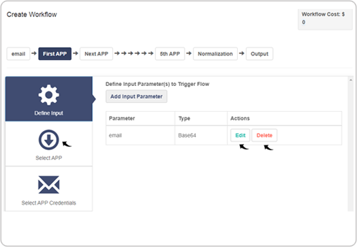Screen dimensions: 357x247
Task: Click the panel scrollbar up arrow
Action: pyautogui.click(x=351, y=80)
